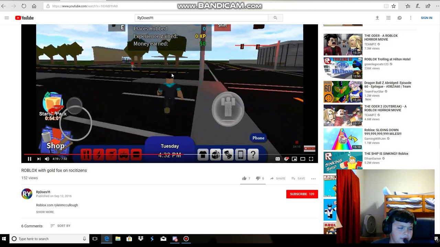Mute the video volume
Viewport: 440px width, 247px height.
[47, 159]
